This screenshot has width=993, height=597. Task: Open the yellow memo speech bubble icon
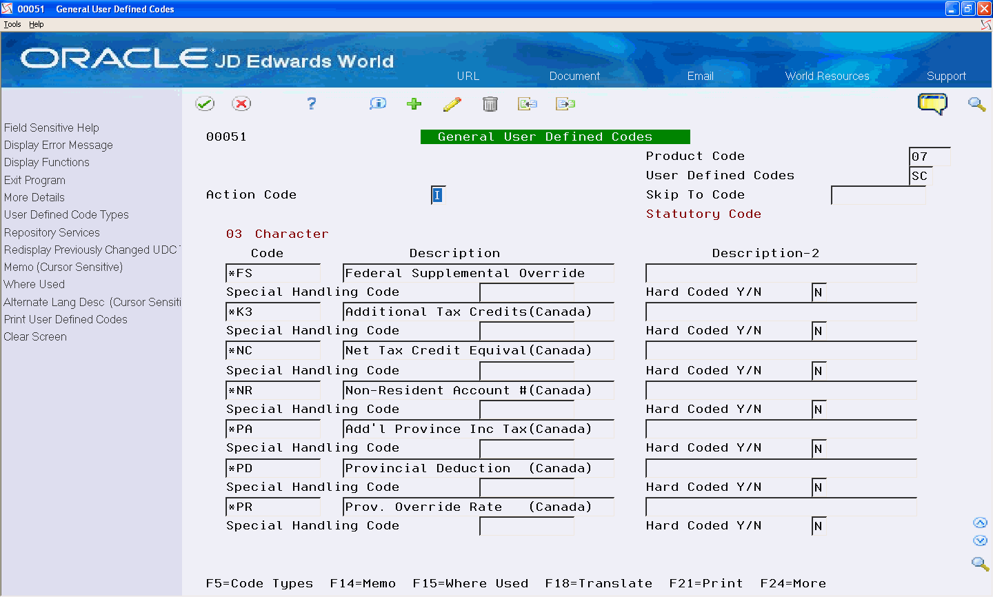point(932,103)
